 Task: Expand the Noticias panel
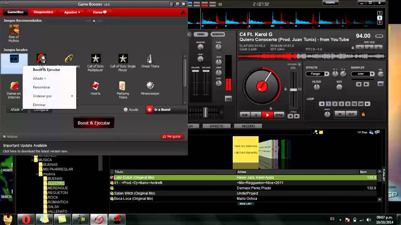[10, 137]
